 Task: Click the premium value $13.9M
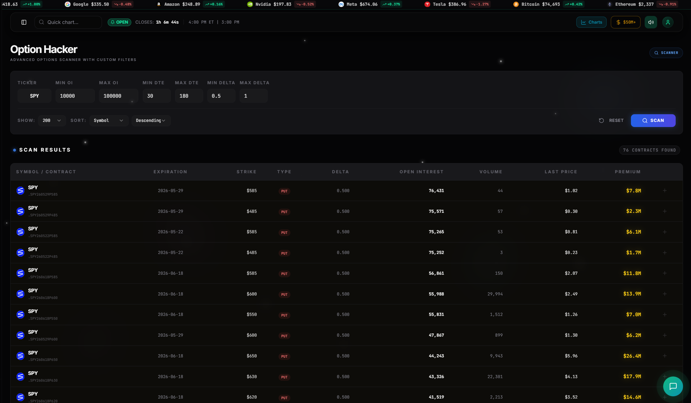point(632,294)
